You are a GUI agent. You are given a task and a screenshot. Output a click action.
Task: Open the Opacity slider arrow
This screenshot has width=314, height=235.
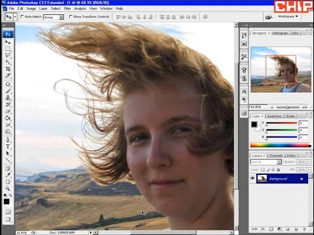(309, 162)
